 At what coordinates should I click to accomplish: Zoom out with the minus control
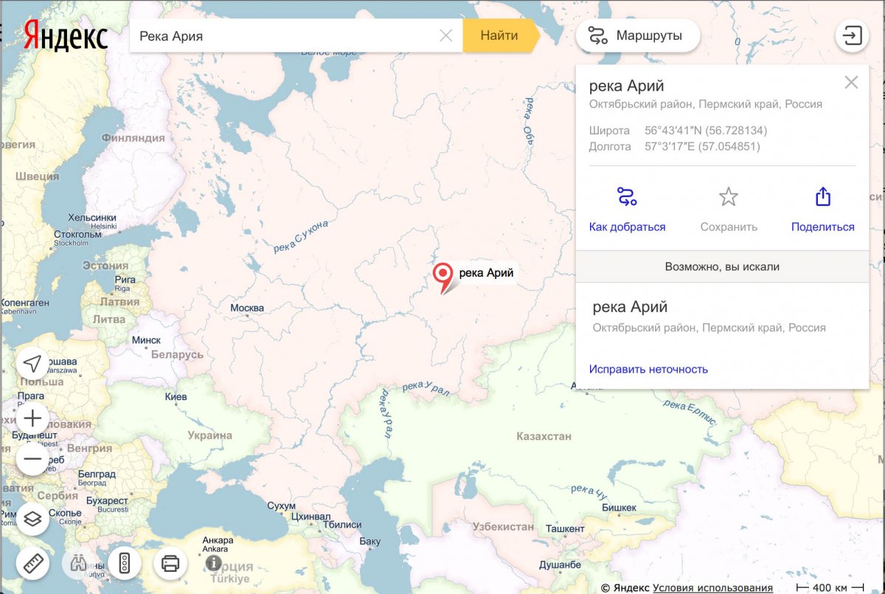32,458
